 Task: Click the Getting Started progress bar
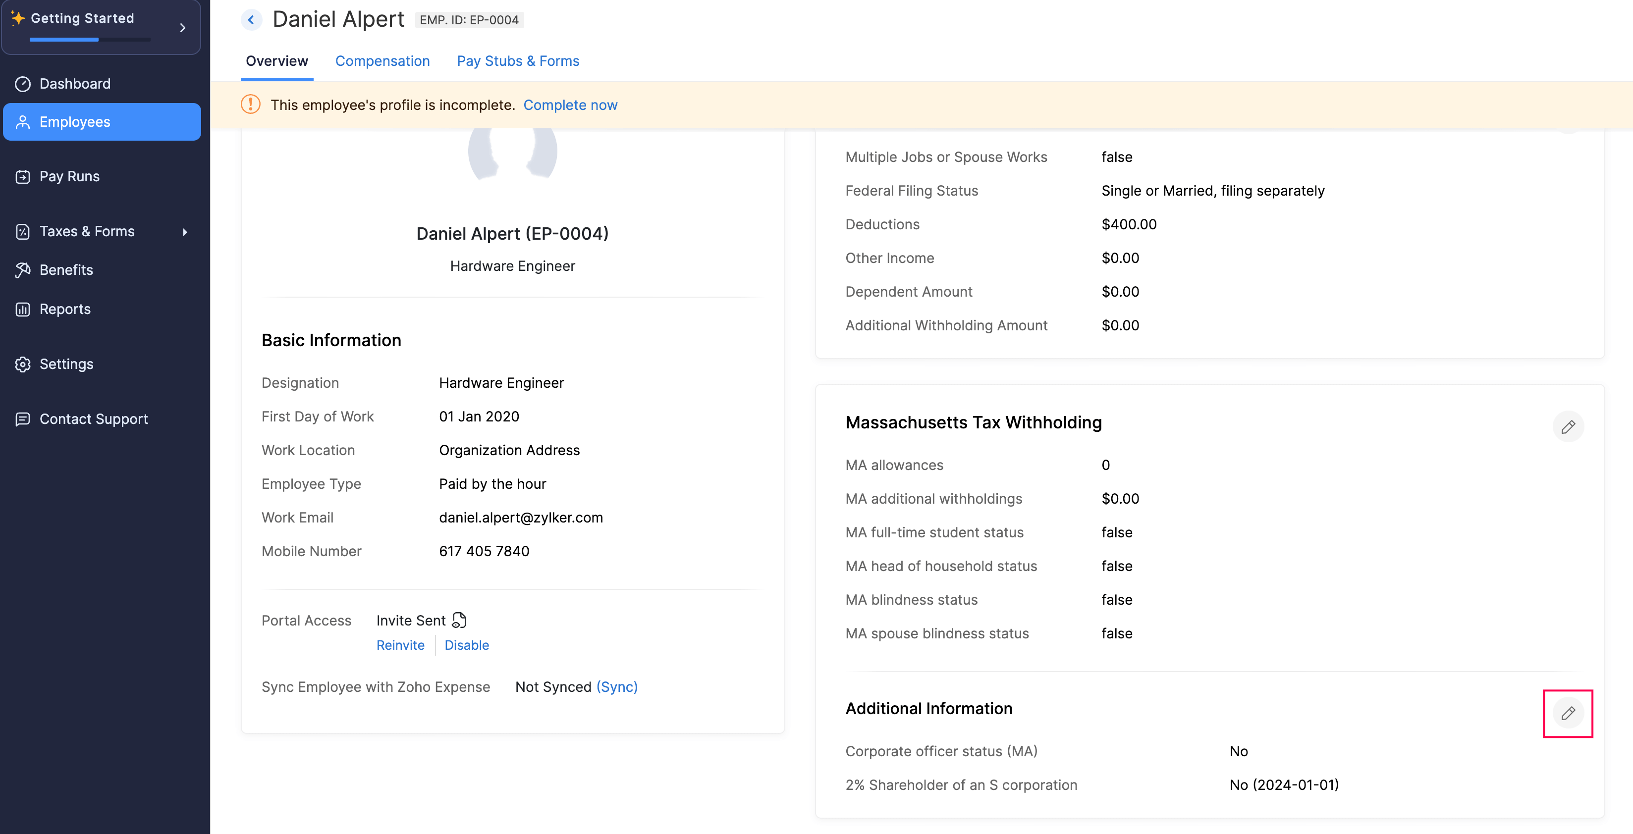[89, 39]
